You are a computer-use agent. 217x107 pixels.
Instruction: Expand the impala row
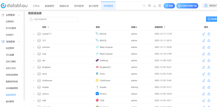pos(34,87)
